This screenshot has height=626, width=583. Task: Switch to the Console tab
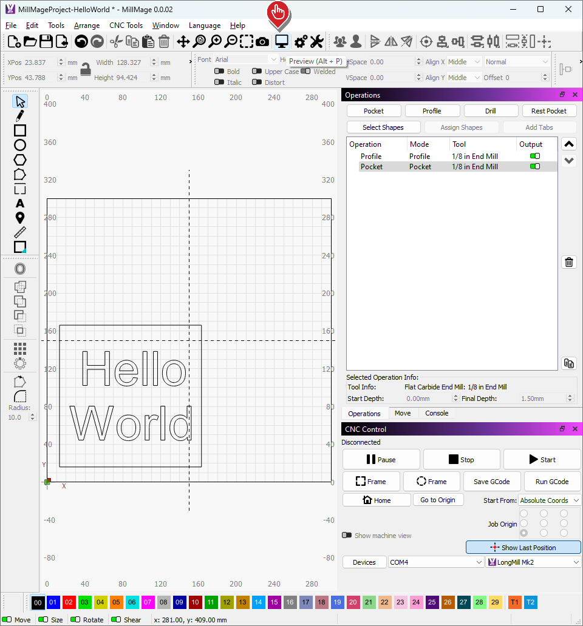click(437, 413)
